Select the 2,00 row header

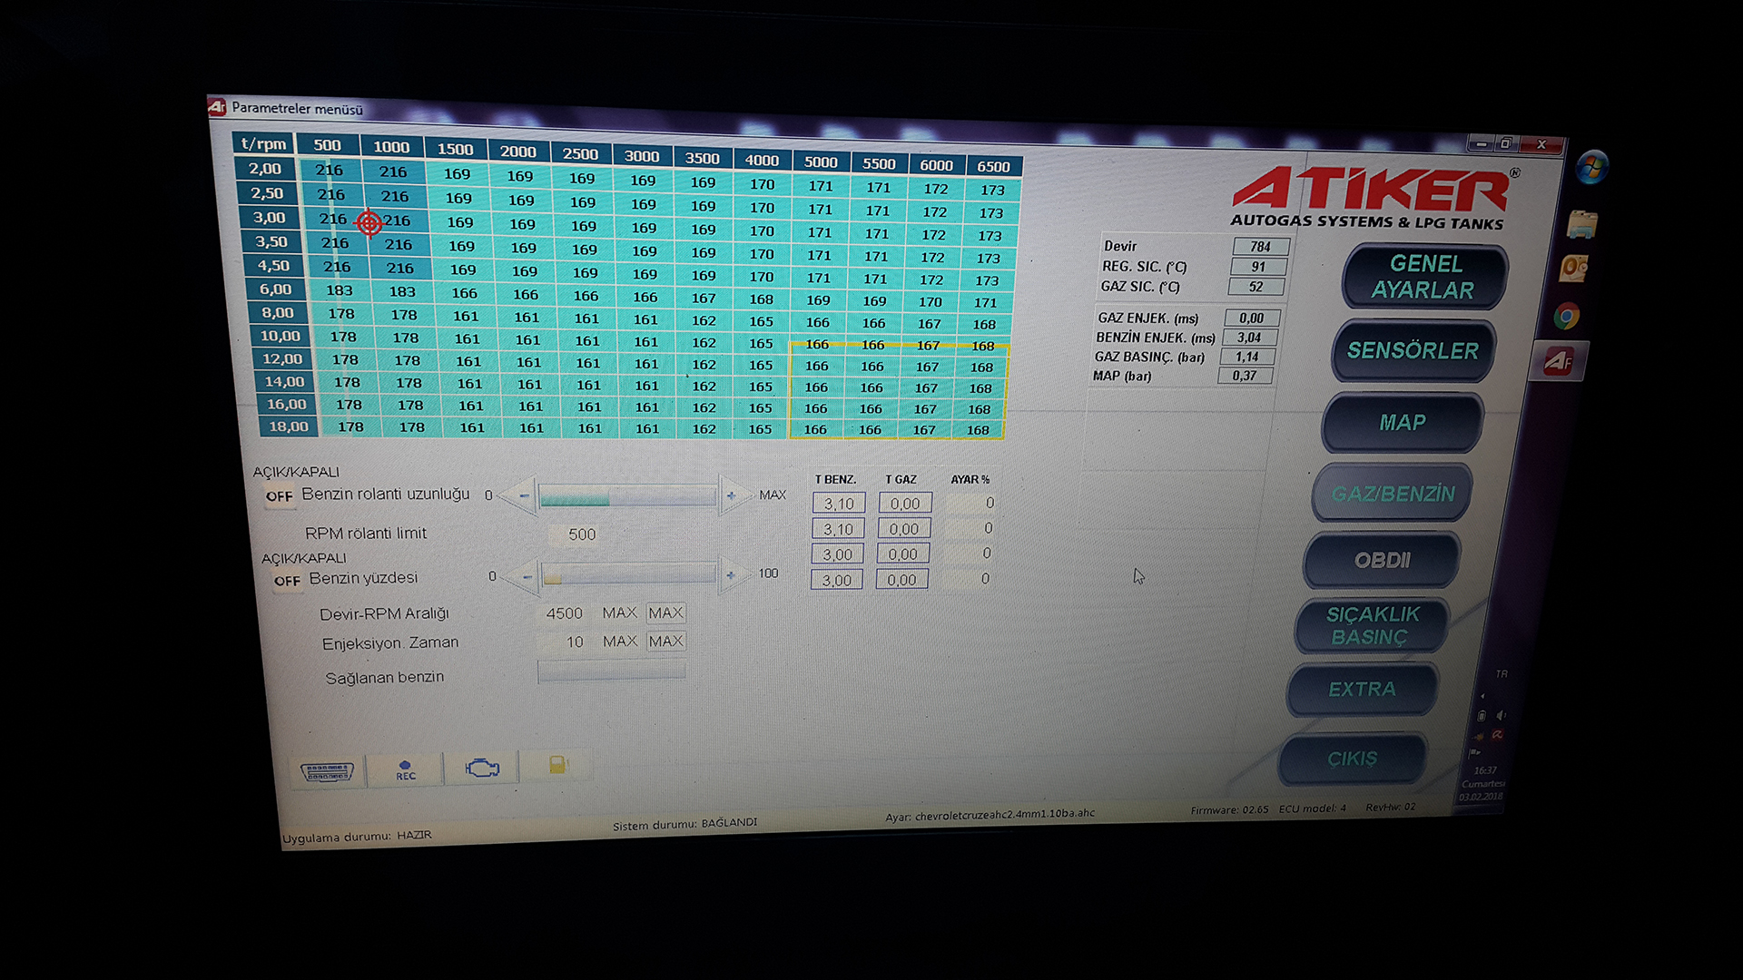pyautogui.click(x=265, y=169)
